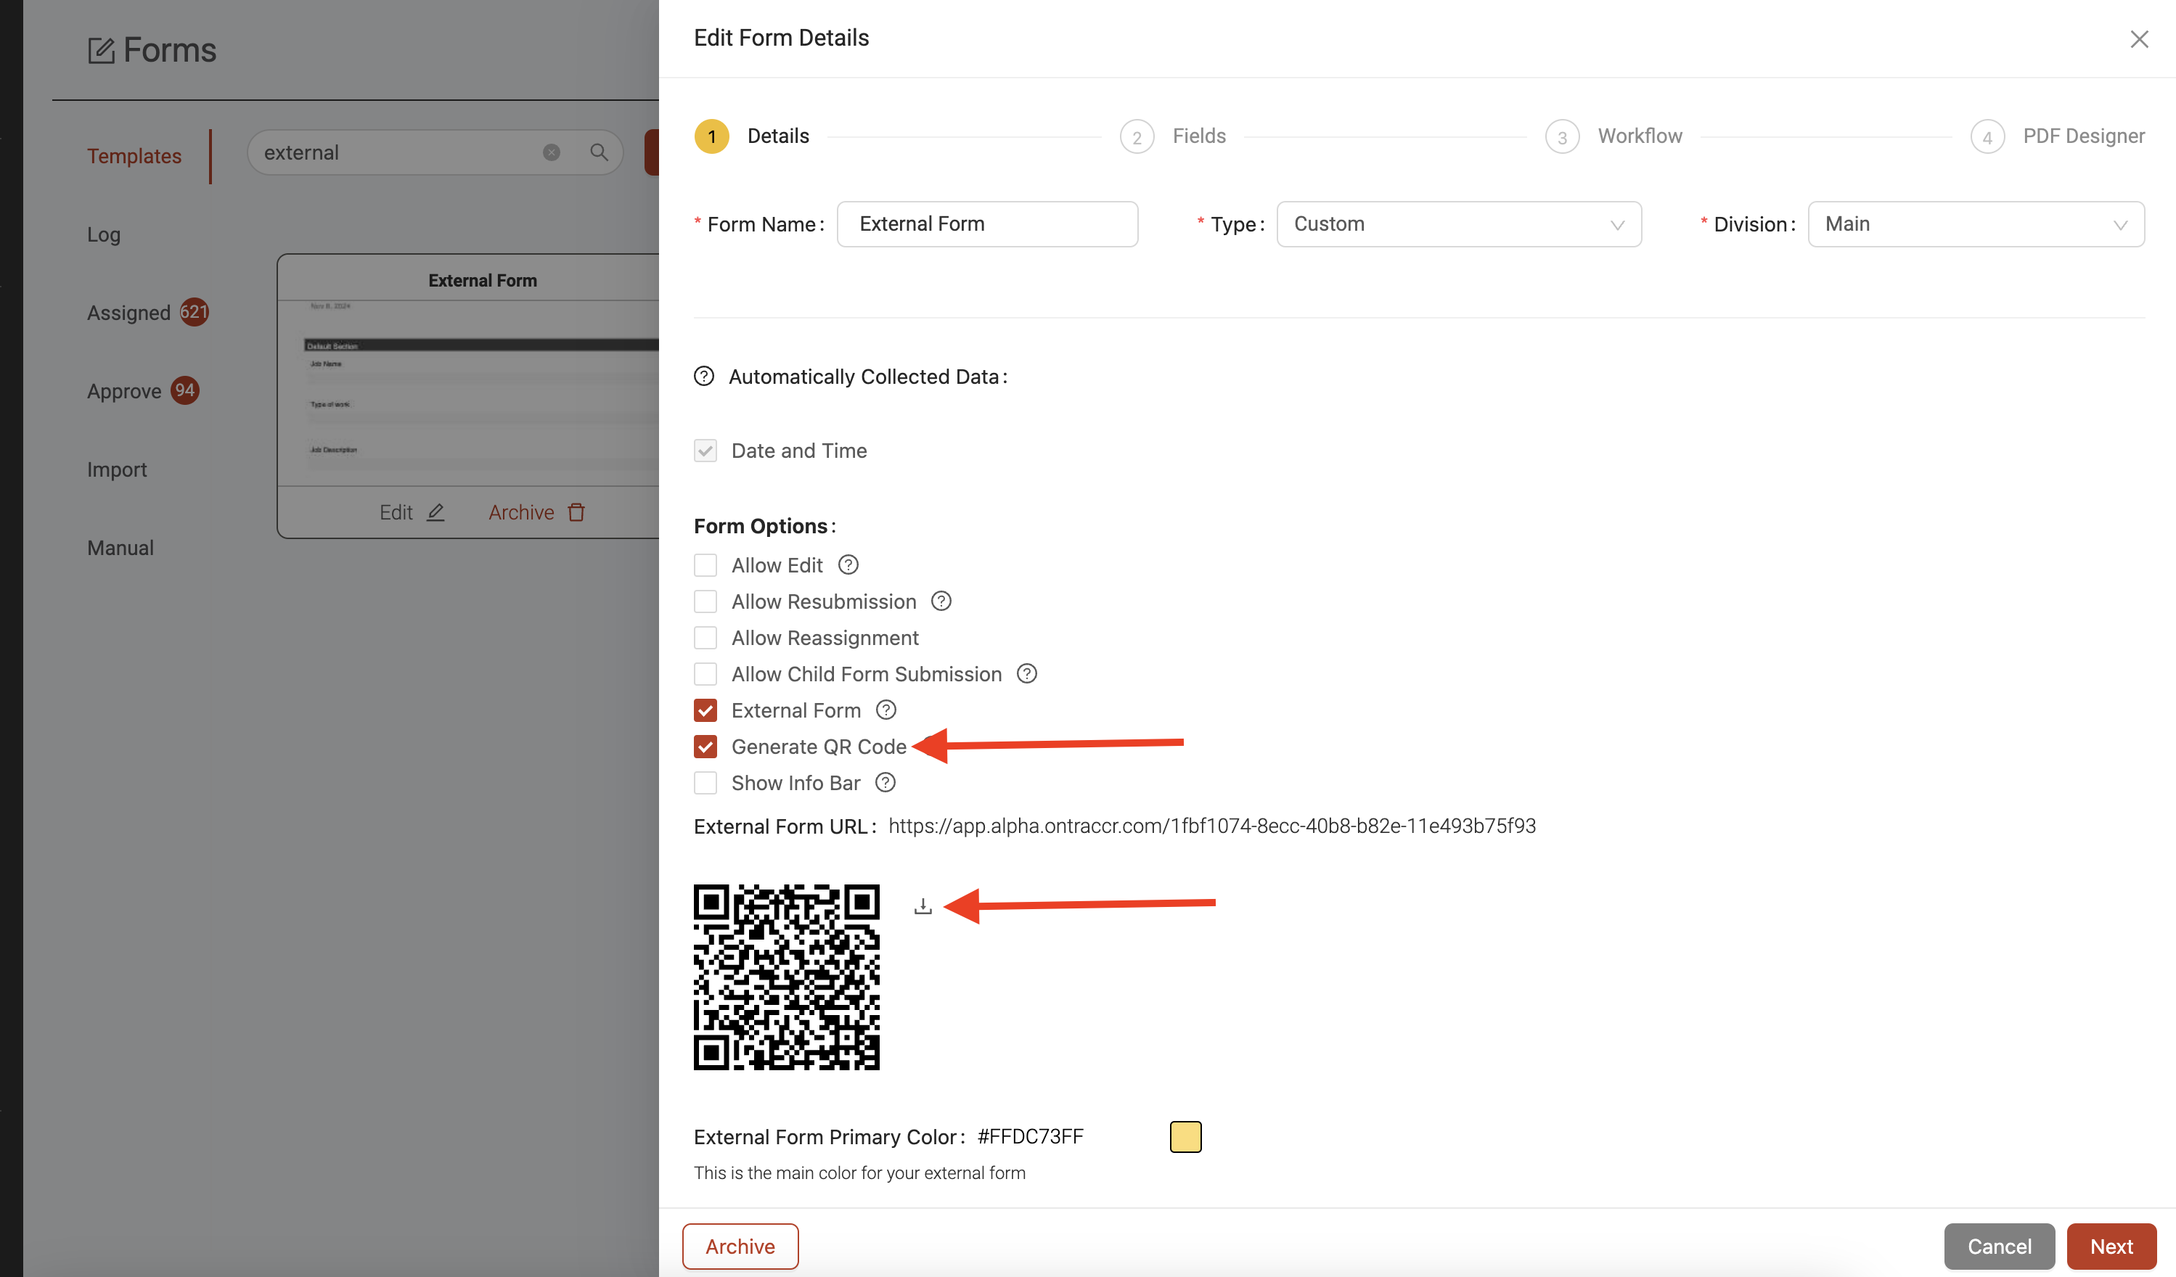2176x1277 pixels.
Task: Click the 94 badge on Approve
Action: (185, 390)
